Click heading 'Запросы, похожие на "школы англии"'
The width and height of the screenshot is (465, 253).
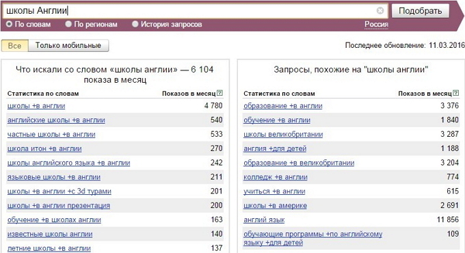351,70
